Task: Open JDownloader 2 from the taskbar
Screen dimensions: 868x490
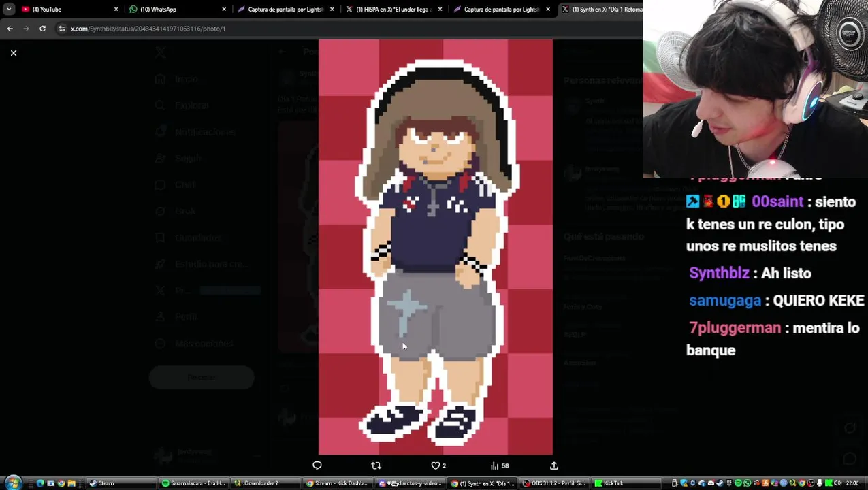Action: (266, 483)
